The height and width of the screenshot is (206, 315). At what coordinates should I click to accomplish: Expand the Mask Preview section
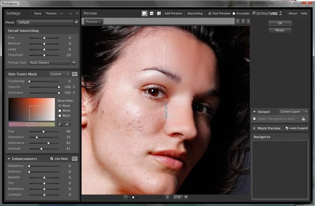[x=254, y=128]
